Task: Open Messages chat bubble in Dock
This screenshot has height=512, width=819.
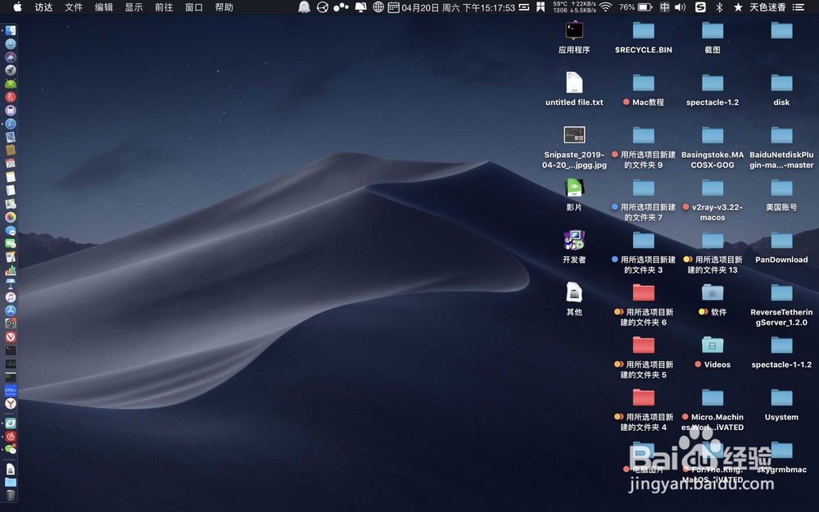Action: [x=11, y=230]
